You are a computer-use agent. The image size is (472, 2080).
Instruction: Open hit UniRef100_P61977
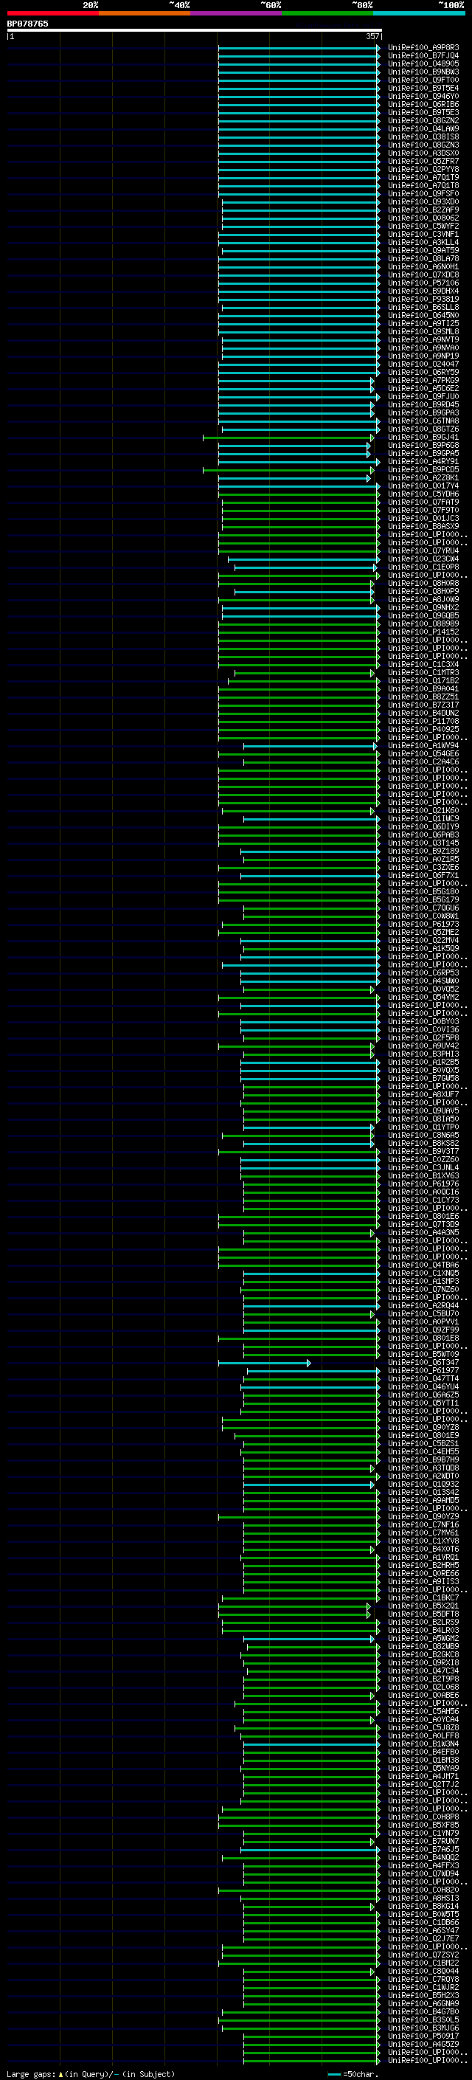423,1371
